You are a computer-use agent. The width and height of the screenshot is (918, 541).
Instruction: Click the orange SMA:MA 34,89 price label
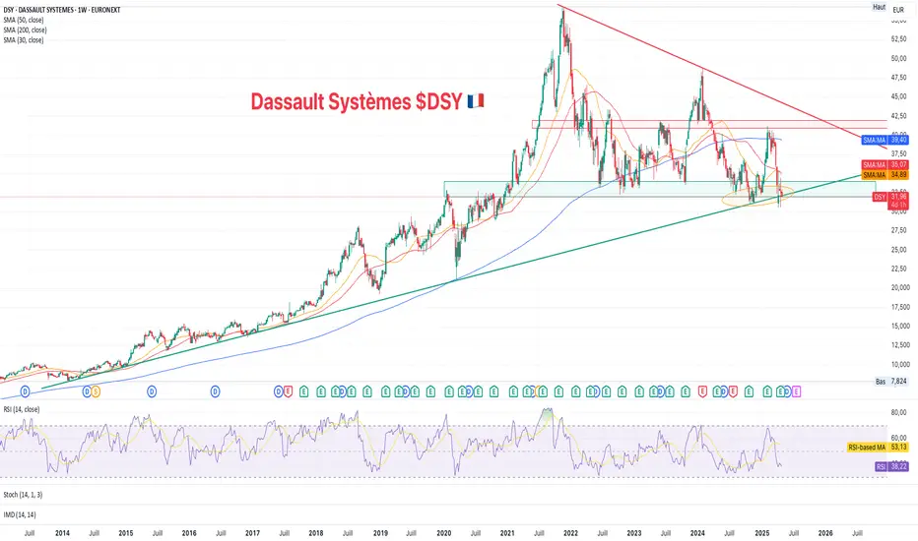(885, 174)
